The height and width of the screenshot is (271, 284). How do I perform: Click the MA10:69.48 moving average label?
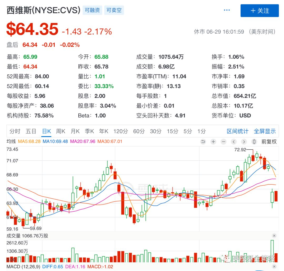coord(55,141)
